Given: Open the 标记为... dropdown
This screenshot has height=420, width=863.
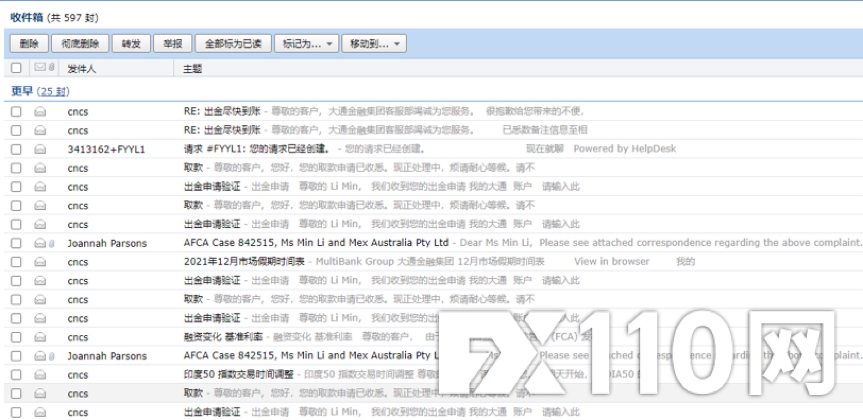Looking at the screenshot, I should click(x=306, y=43).
